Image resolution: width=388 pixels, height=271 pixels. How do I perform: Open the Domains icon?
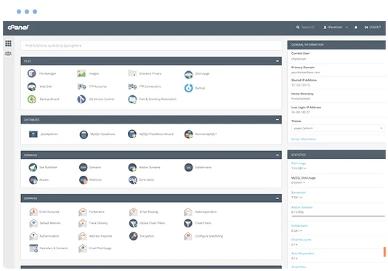pyautogui.click(x=83, y=167)
